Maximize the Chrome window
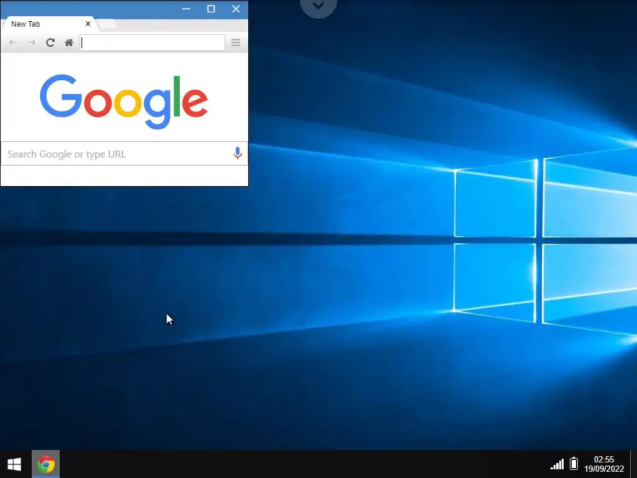The image size is (637, 478). click(211, 9)
